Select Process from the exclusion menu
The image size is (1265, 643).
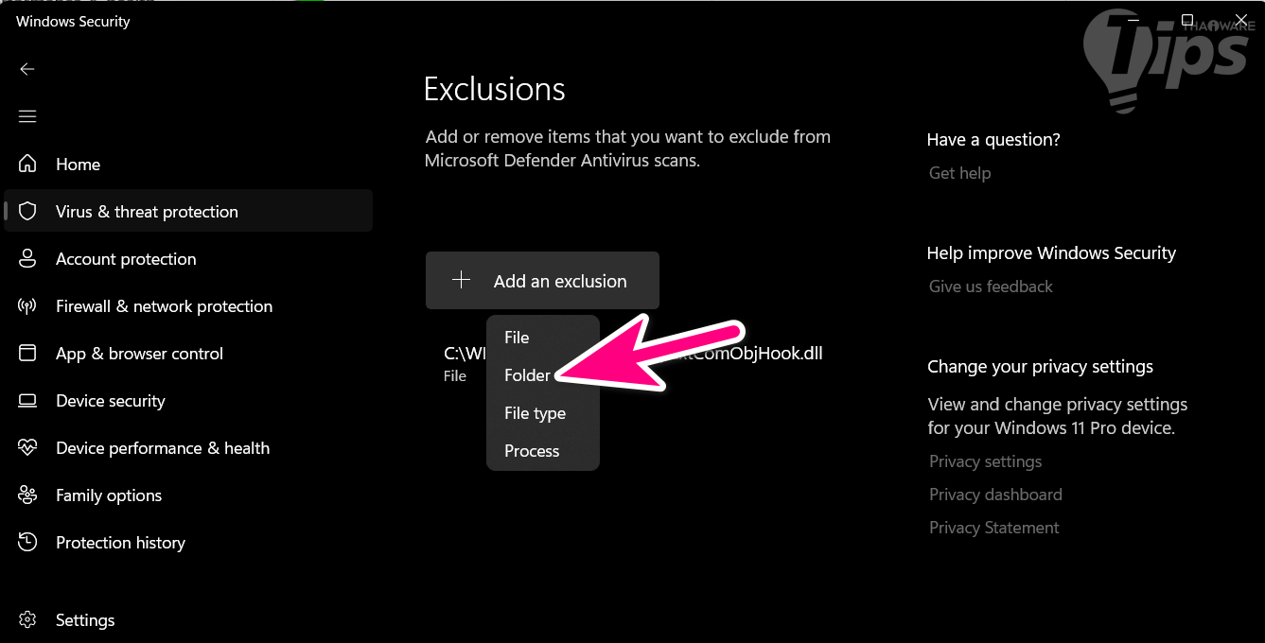point(532,451)
